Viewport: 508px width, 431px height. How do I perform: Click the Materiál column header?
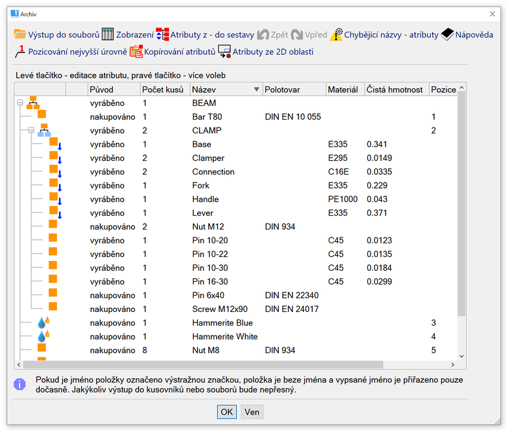point(343,89)
